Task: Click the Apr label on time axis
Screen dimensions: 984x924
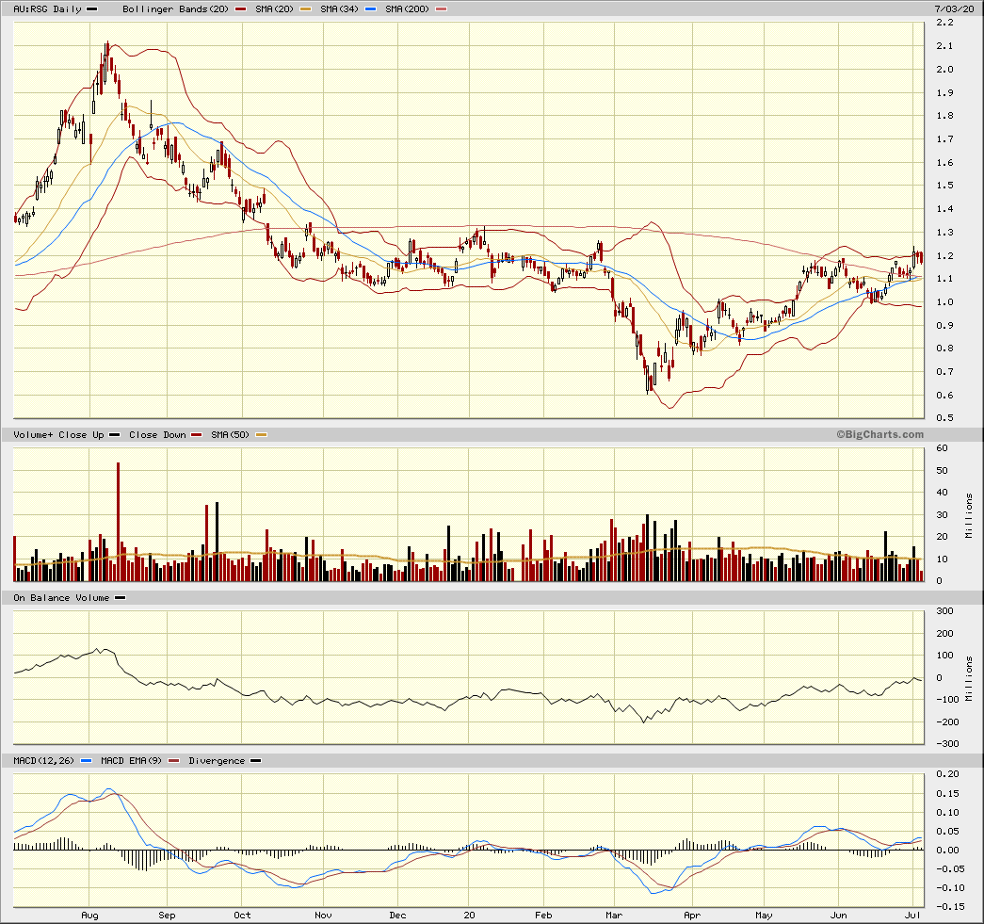Action: 692,916
